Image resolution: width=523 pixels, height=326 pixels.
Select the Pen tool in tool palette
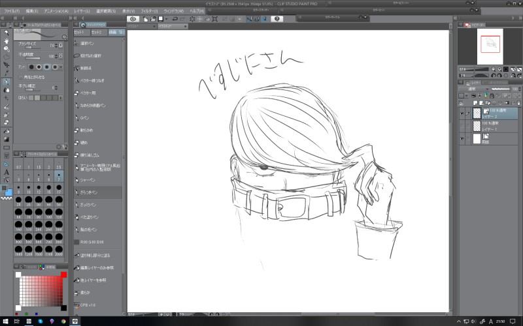[6, 82]
